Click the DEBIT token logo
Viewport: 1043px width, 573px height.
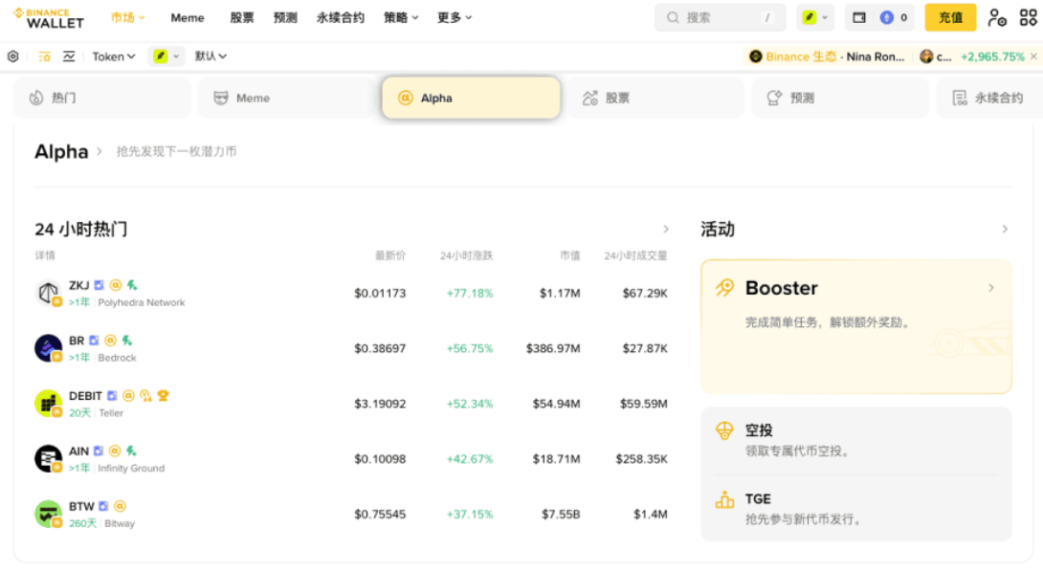[x=48, y=404]
